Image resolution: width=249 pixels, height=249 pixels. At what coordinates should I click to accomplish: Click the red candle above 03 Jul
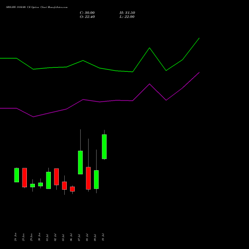coord(64,186)
